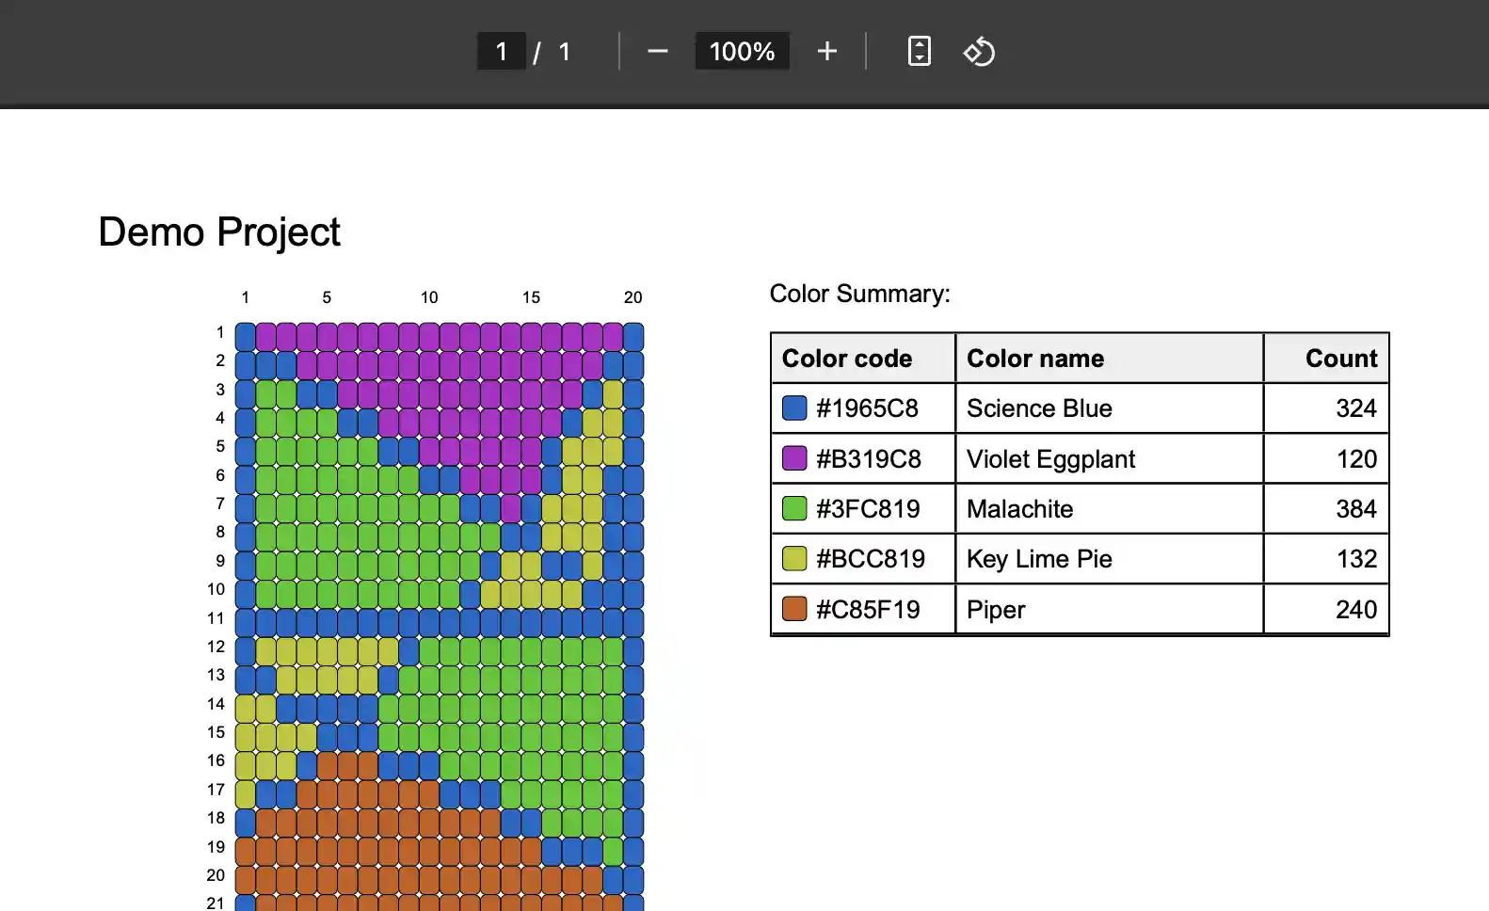Click the count value 384

1356,509
